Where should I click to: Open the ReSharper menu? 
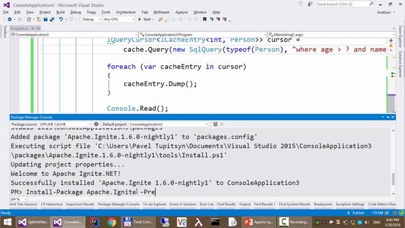(161, 12)
